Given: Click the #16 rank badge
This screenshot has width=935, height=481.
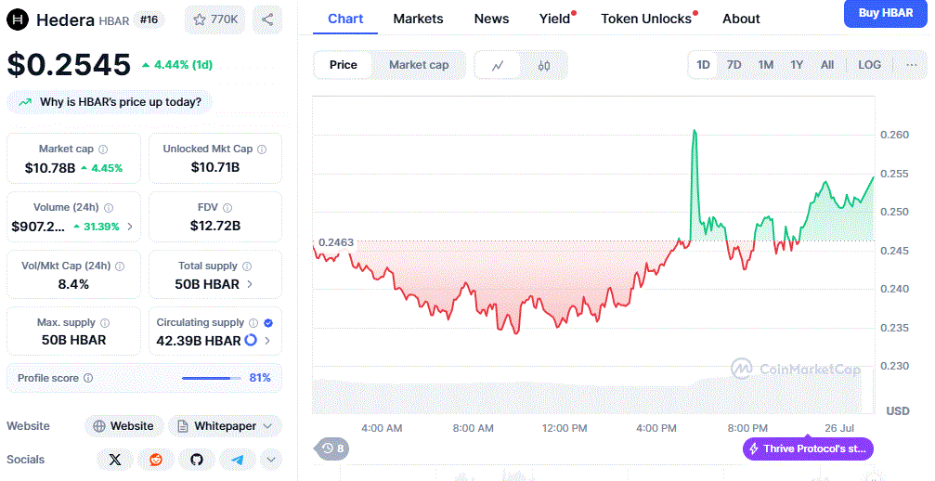Looking at the screenshot, I should coord(149,19).
